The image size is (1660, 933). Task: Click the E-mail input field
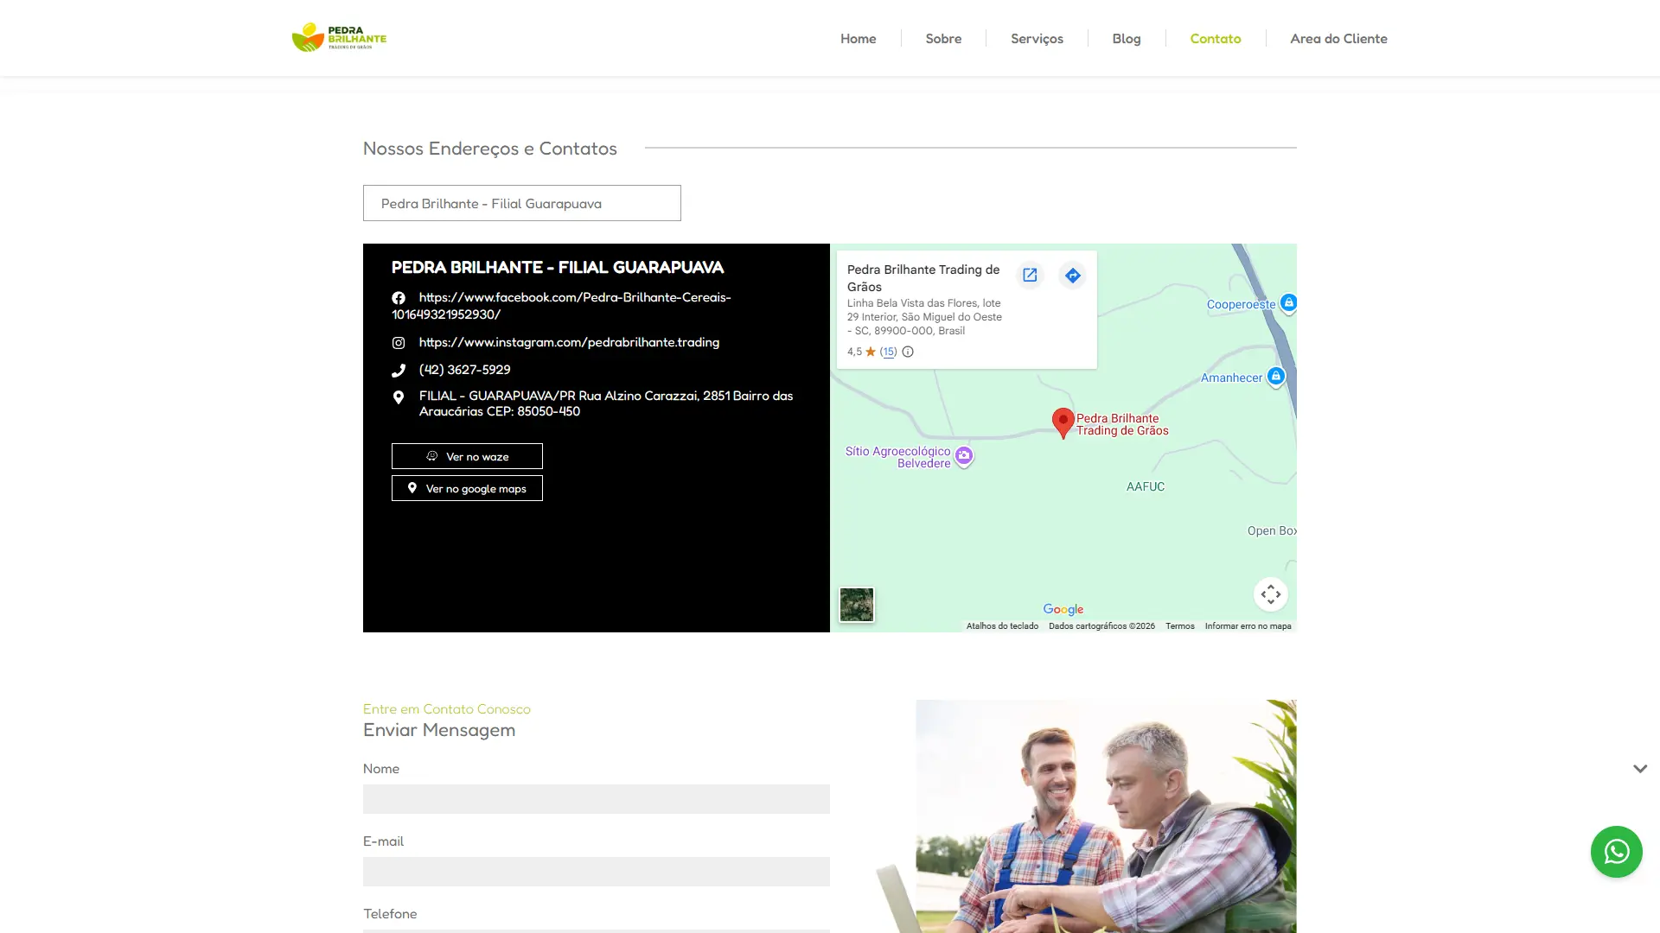(x=597, y=872)
